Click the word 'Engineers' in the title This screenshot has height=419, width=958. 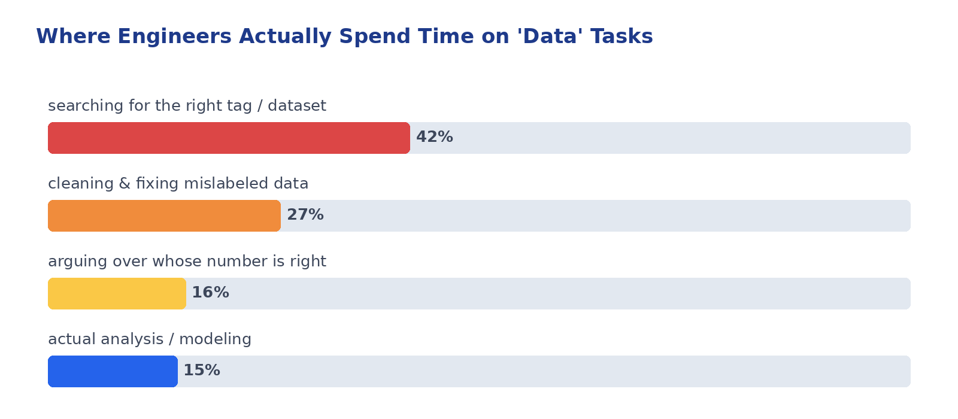click(x=174, y=37)
